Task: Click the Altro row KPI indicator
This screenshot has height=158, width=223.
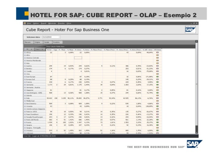Action: point(157,55)
